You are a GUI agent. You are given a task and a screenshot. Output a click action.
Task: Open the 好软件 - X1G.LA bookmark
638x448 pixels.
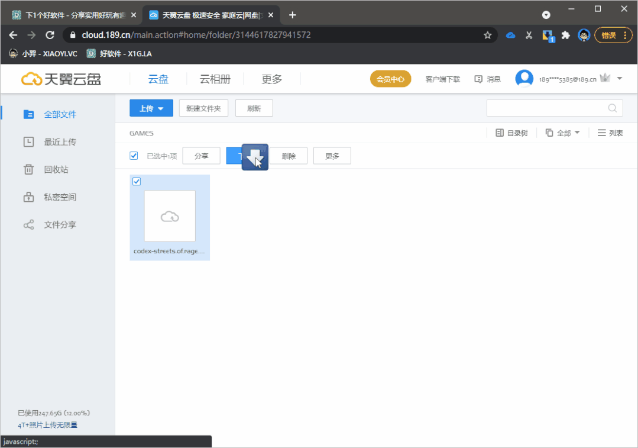119,54
